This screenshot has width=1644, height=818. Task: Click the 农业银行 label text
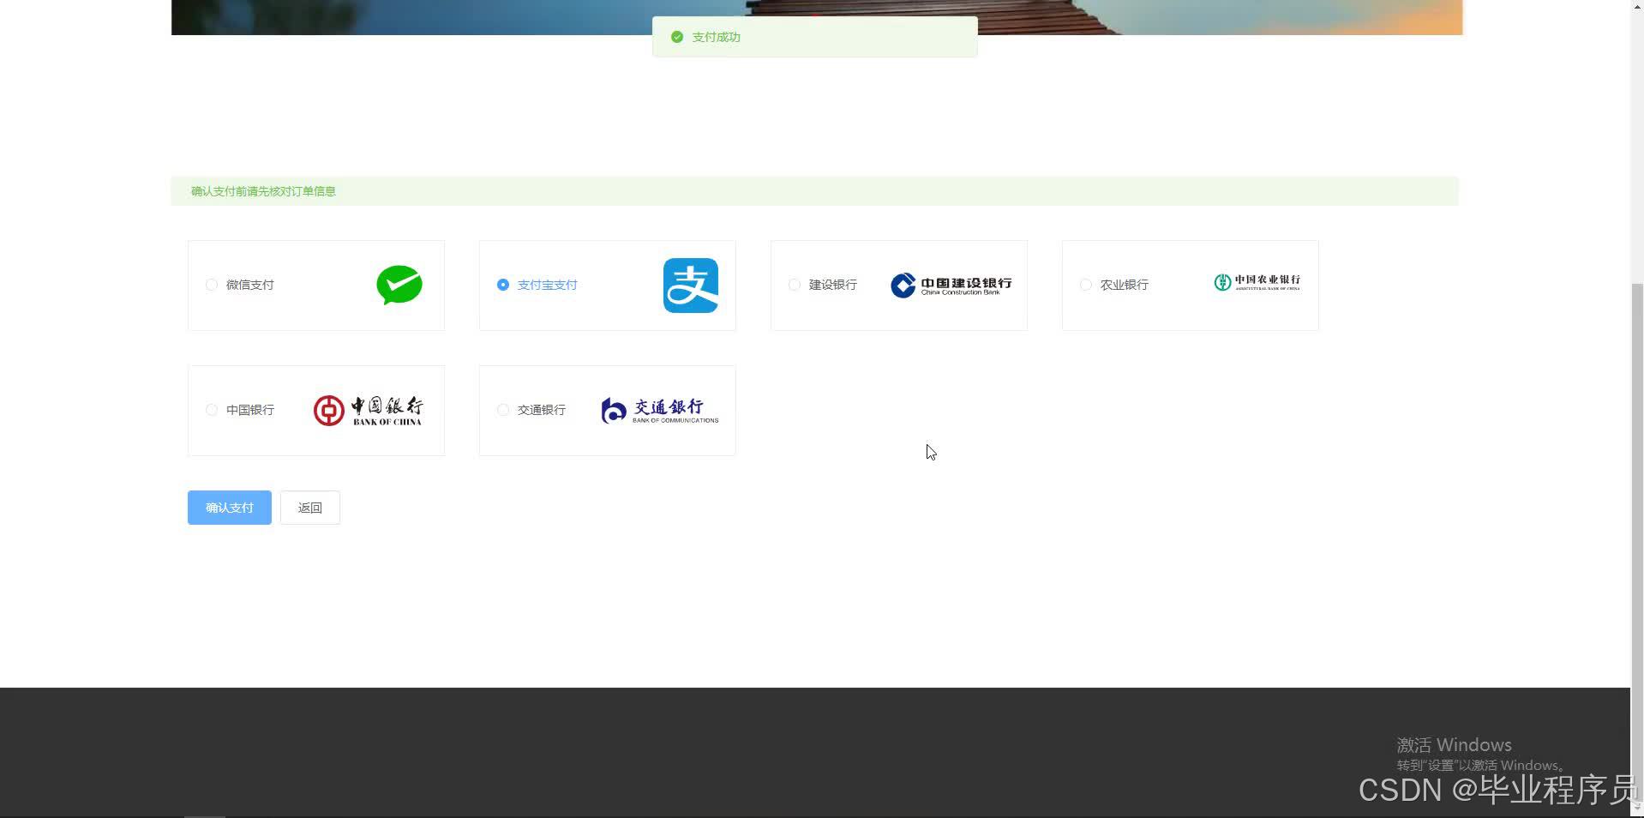click(x=1125, y=285)
